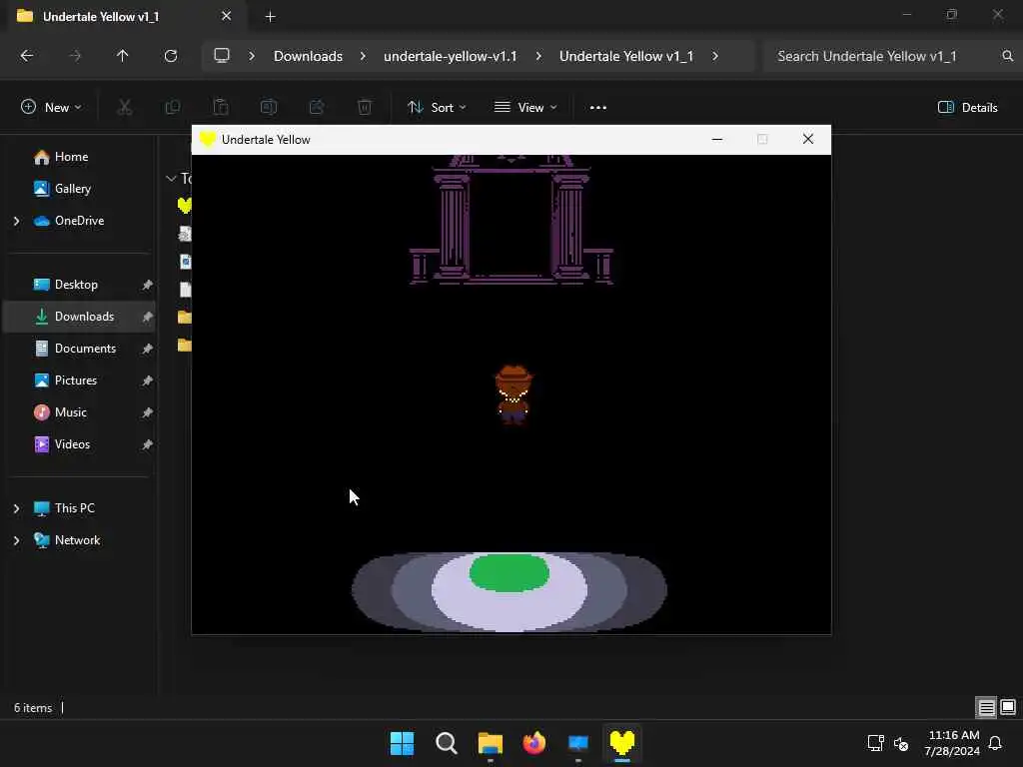Click Undertale Yellow v1_1 breadcrumb segment
The image size is (1023, 767).
626,57
